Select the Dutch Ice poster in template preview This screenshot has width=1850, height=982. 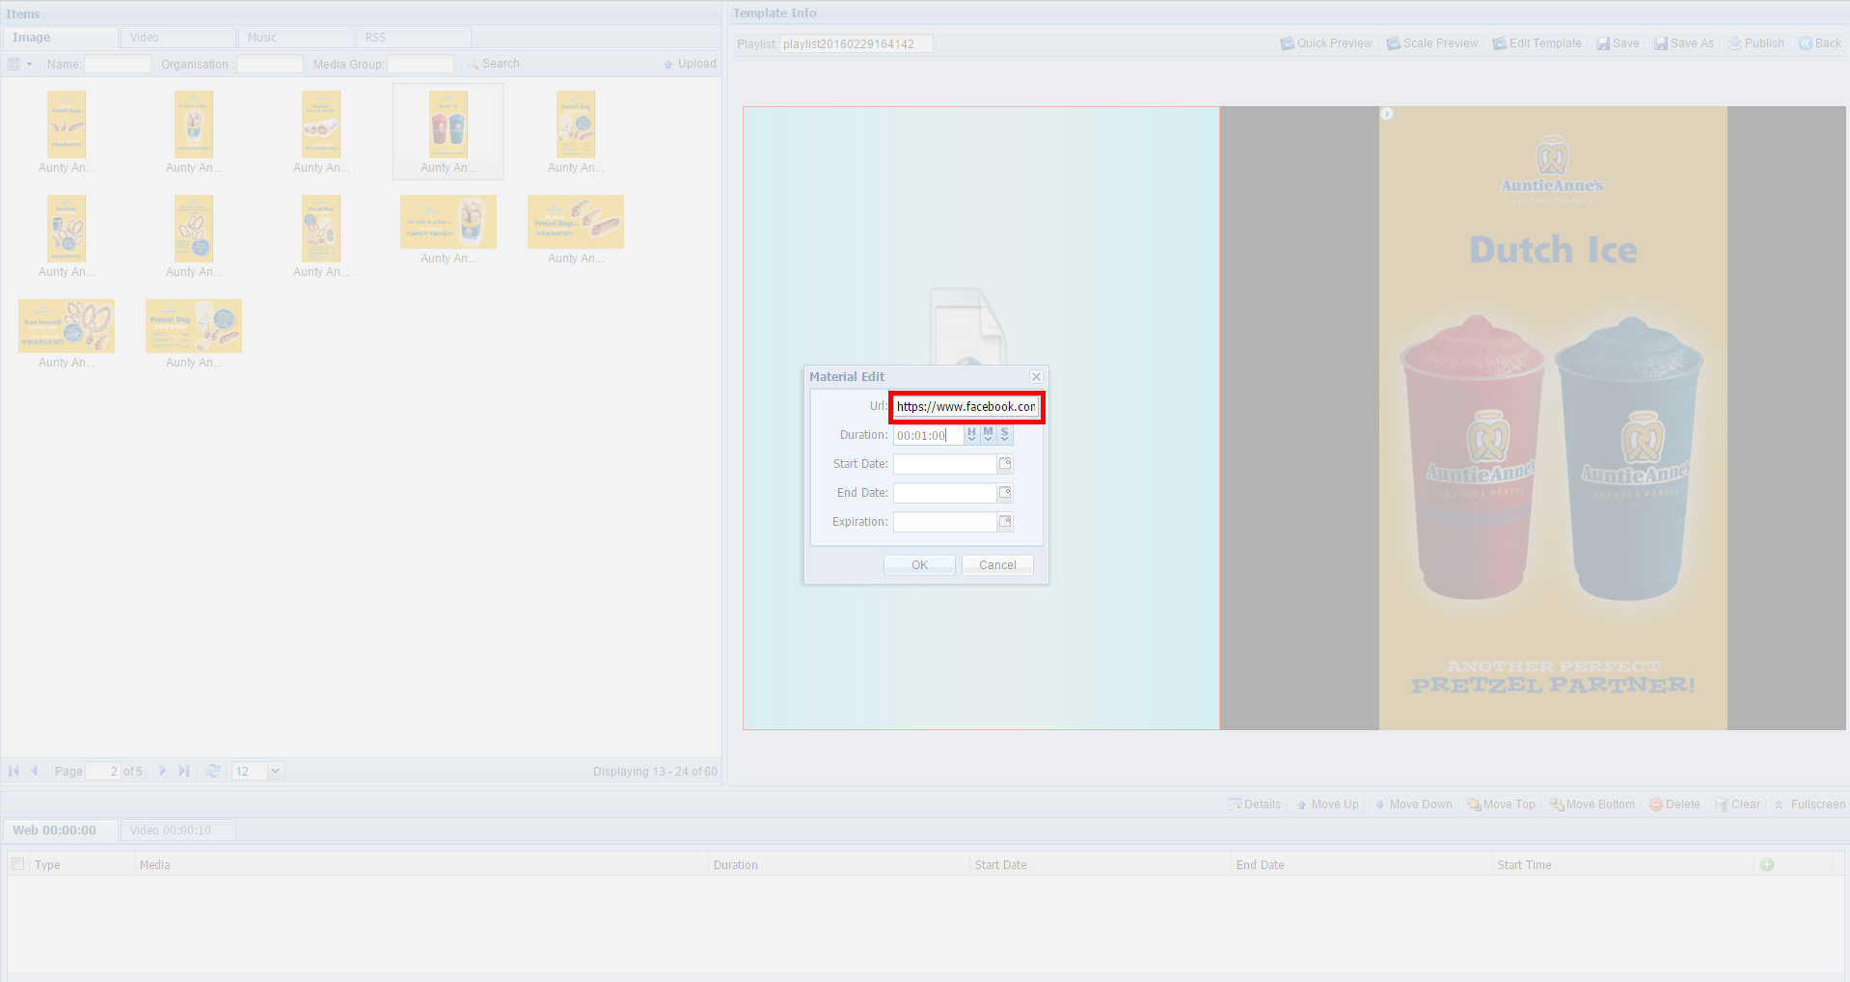coord(1553,418)
